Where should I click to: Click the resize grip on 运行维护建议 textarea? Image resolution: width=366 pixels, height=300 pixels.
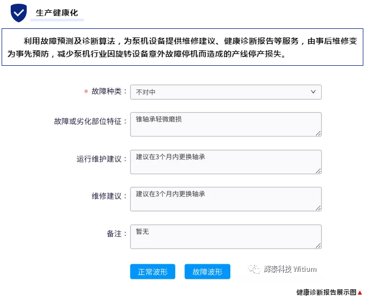[x=318, y=170]
